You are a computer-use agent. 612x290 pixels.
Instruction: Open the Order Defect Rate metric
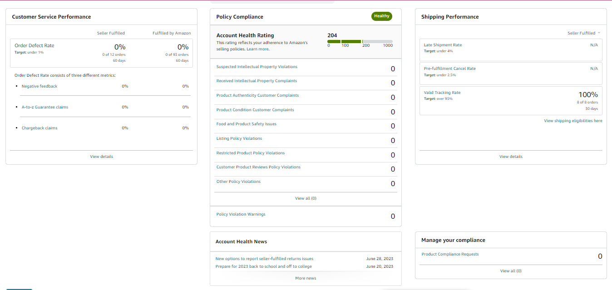coord(35,45)
